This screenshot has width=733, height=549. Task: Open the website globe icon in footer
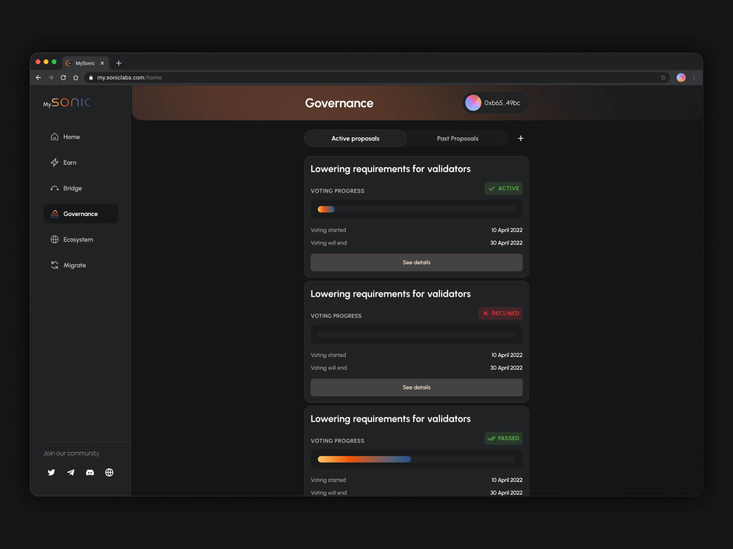(109, 472)
